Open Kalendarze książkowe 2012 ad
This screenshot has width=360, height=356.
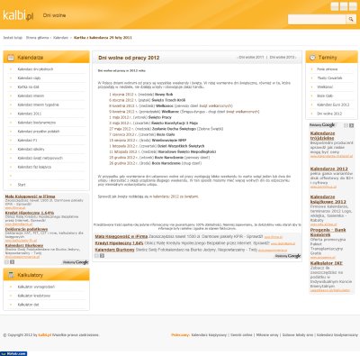tap(328, 199)
